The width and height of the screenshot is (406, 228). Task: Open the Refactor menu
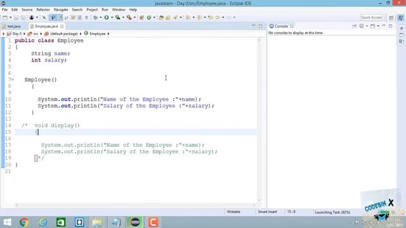click(x=43, y=9)
